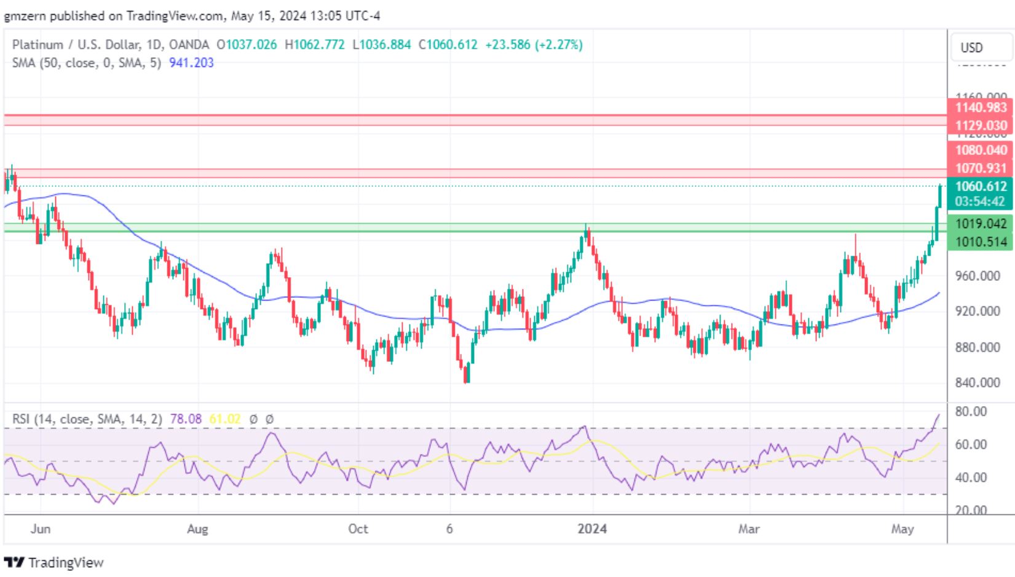Click the first ø symbol beside RSI values
This screenshot has width=1015, height=577.
(253, 419)
